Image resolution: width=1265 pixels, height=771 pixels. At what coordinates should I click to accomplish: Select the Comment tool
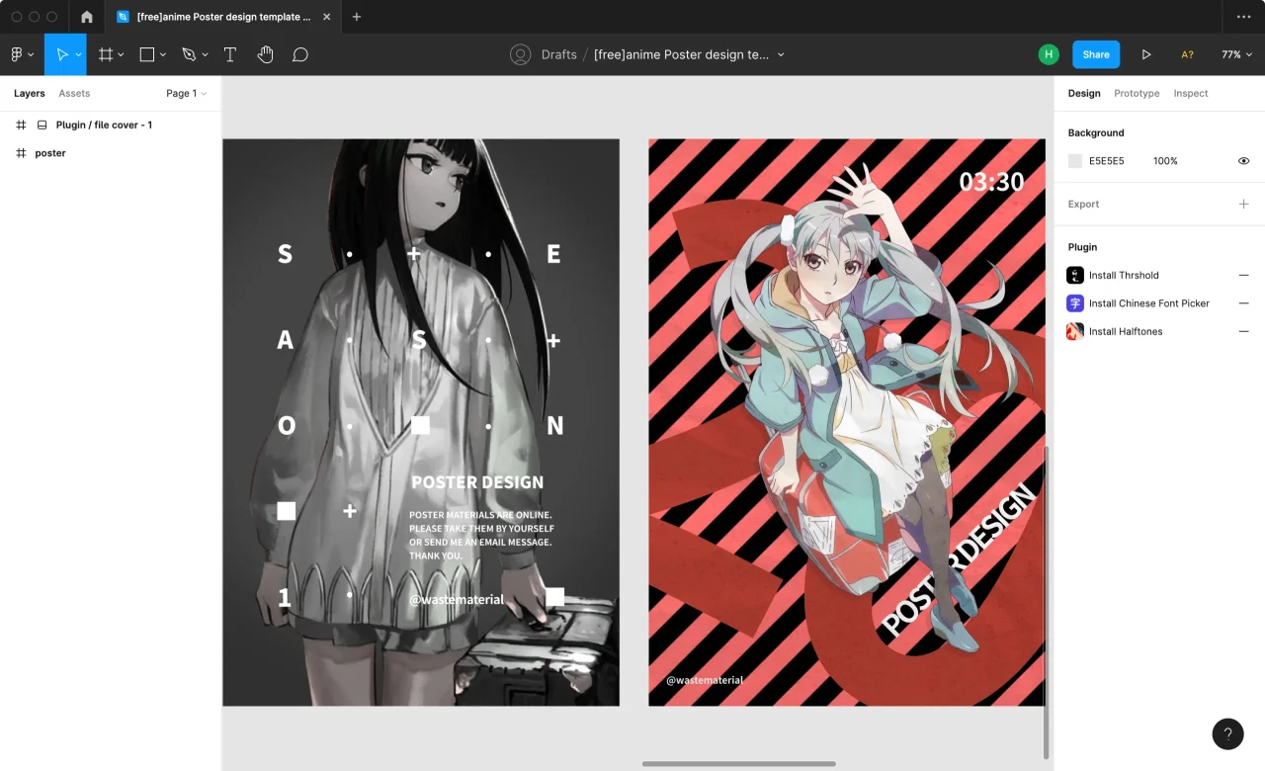coord(300,55)
